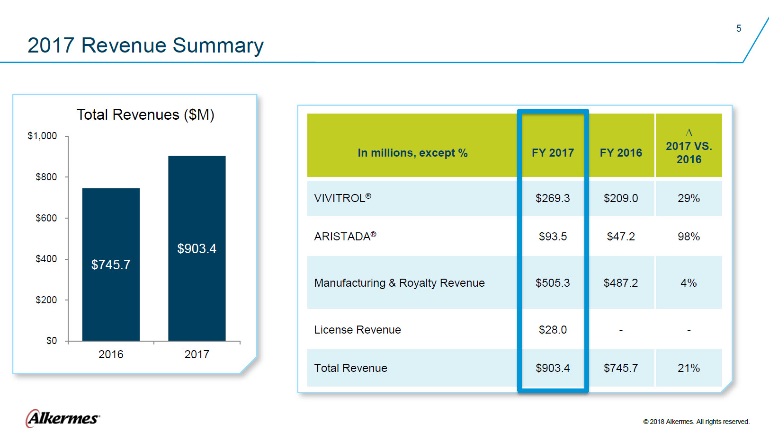
Task: Click the License Revenue row label
Action: click(x=358, y=330)
